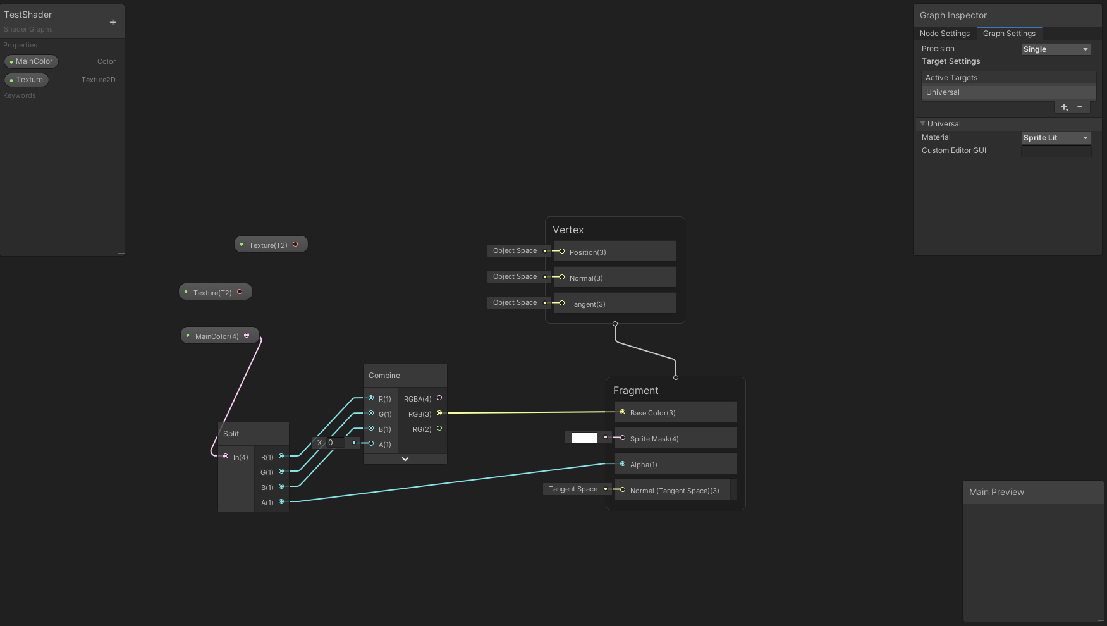Click the Split In(4) input port
This screenshot has width=1107, height=626.
[x=226, y=457]
